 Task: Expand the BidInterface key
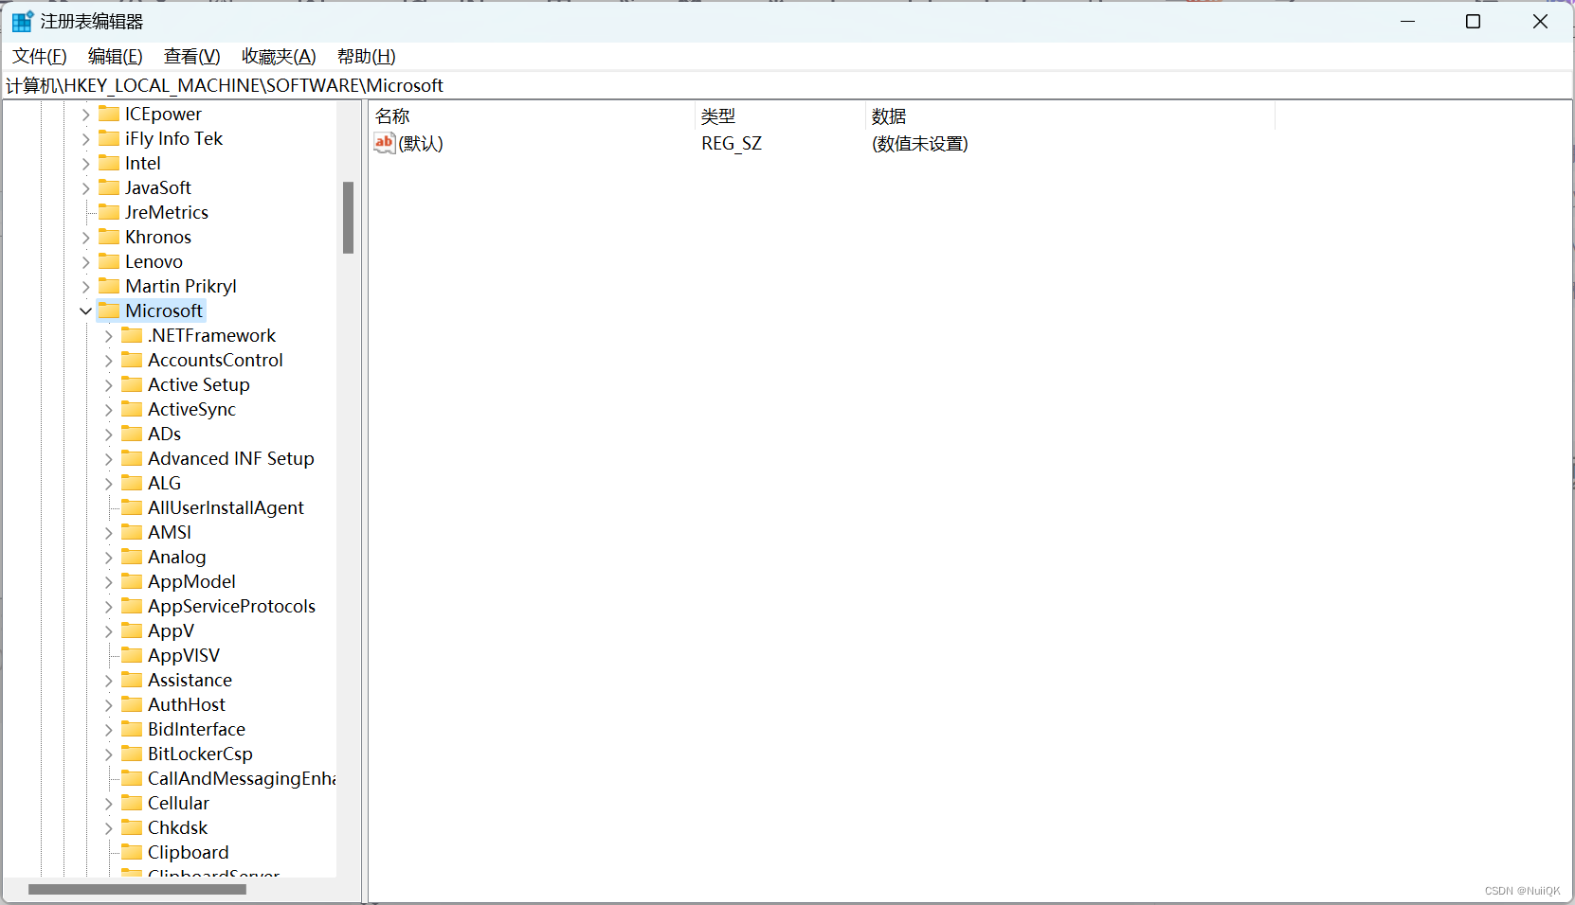[108, 729]
